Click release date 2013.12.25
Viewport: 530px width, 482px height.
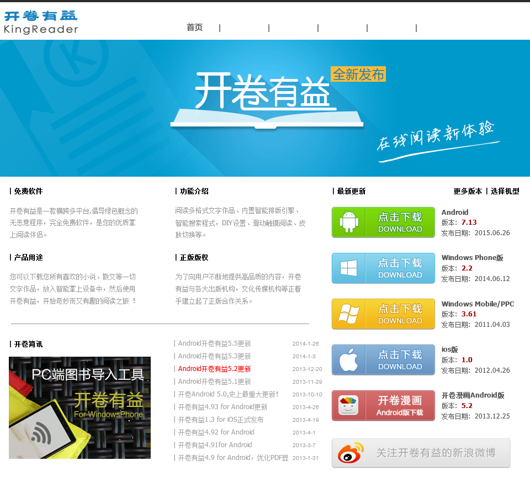pos(492,416)
